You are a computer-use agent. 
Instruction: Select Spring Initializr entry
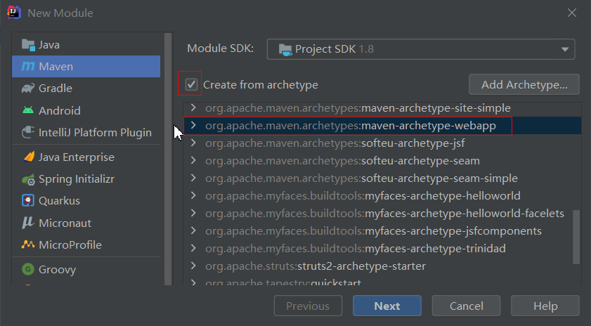click(86, 179)
